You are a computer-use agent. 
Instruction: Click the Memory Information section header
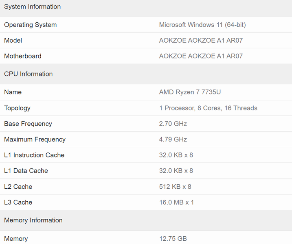(33, 220)
